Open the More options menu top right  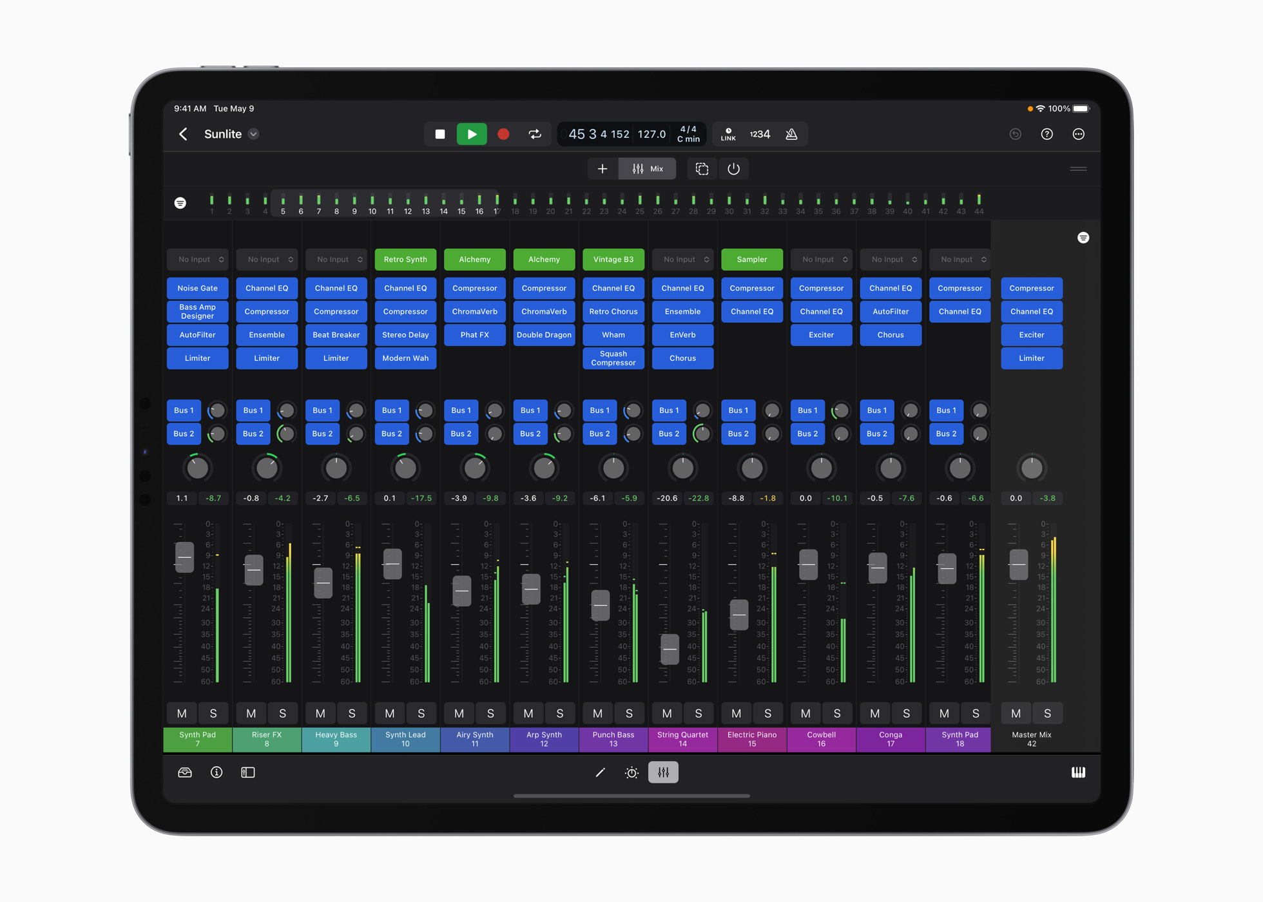coord(1079,134)
